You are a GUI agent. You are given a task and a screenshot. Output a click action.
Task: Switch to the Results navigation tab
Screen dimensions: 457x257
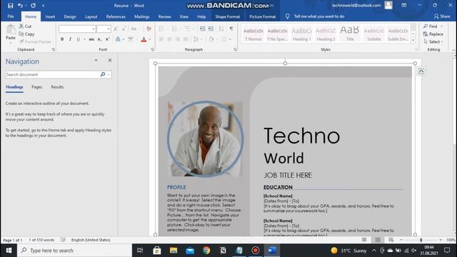click(57, 87)
